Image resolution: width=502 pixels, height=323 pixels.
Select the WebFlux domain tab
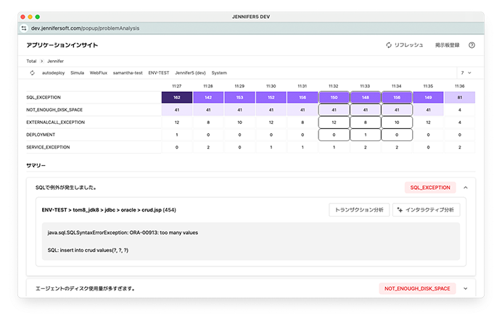click(x=99, y=72)
